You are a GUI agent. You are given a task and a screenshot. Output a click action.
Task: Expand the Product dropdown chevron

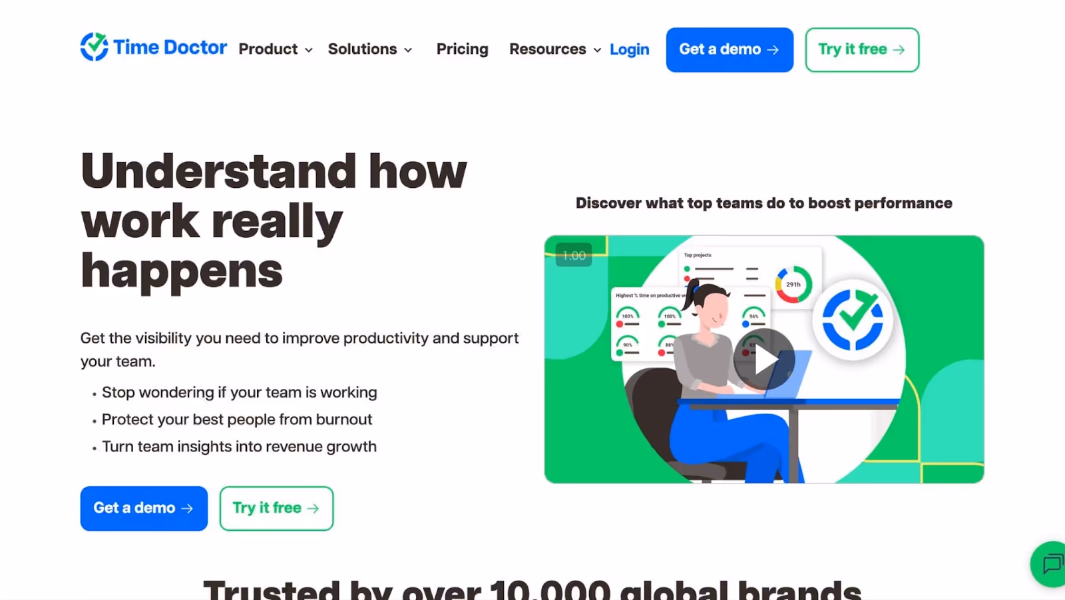tap(309, 50)
